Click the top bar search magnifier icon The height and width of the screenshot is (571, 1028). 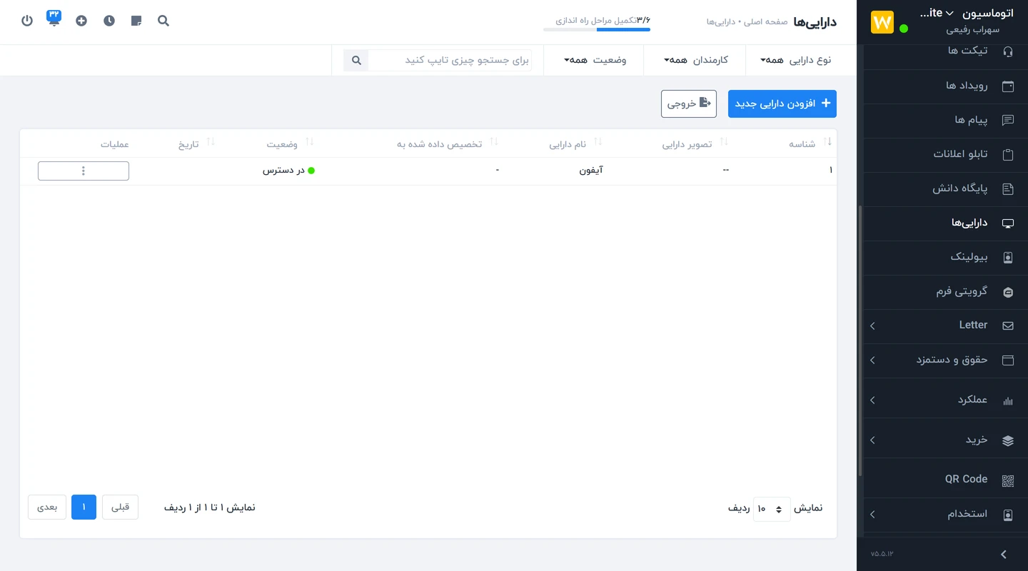[163, 21]
